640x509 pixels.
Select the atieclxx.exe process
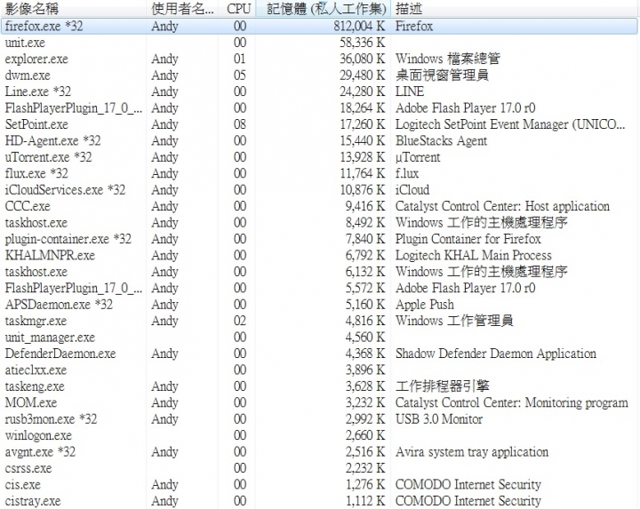[319, 370]
